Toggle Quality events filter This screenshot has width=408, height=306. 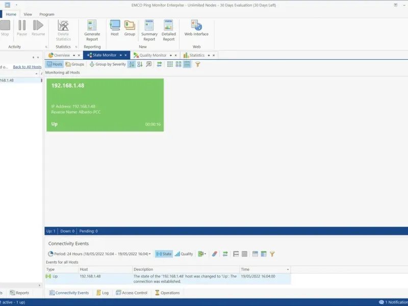coord(184,254)
